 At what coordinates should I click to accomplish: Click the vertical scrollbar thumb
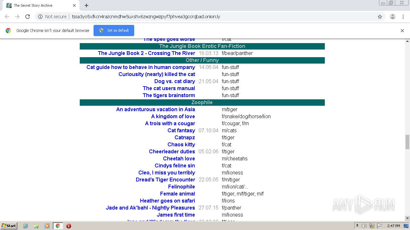tap(407, 142)
